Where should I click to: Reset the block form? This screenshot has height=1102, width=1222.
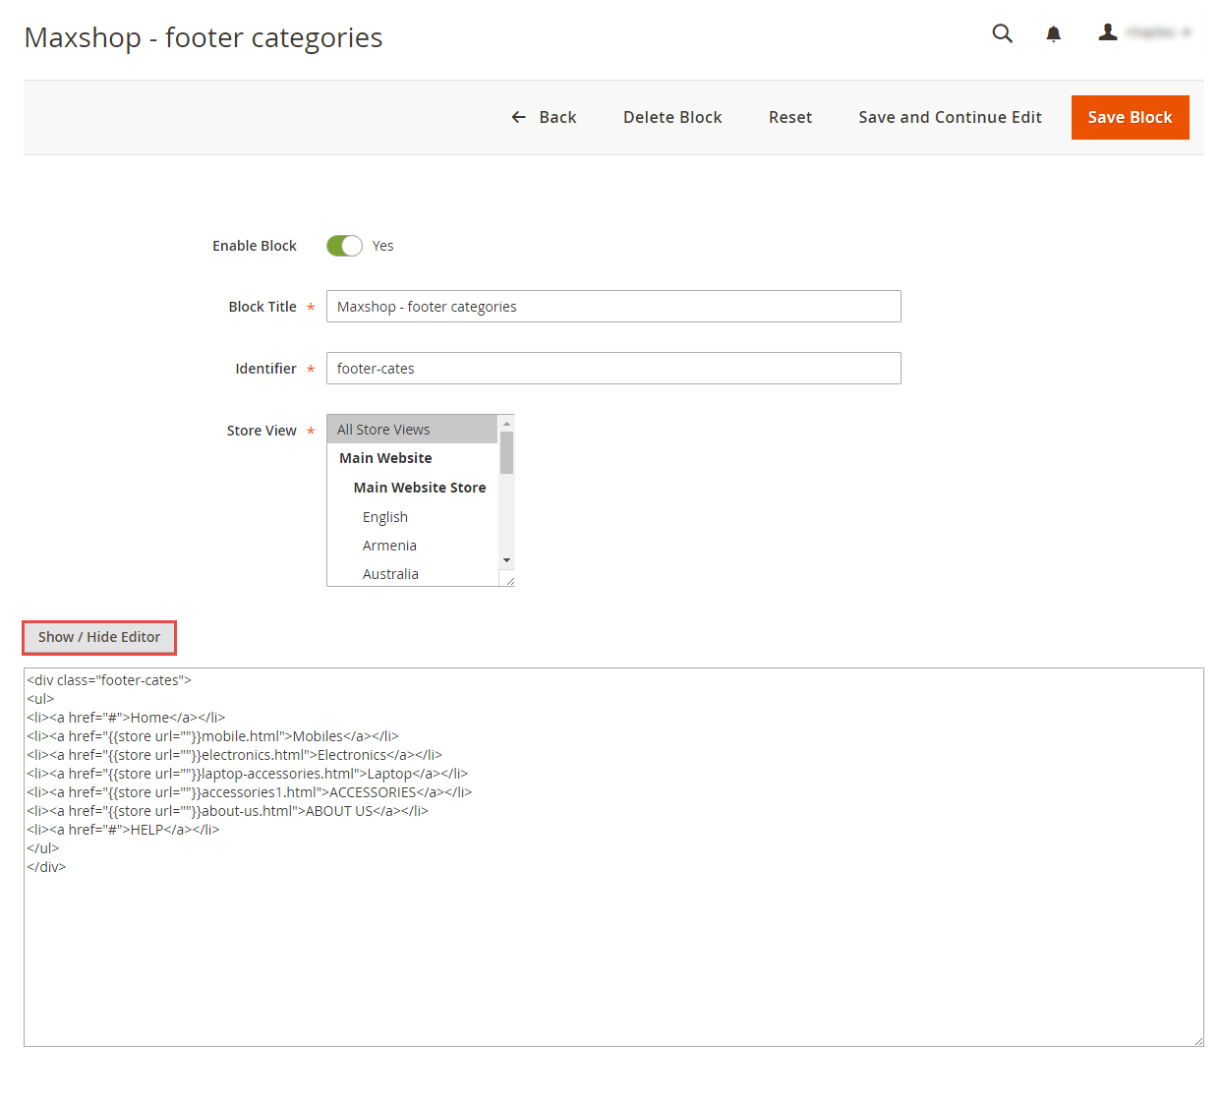pos(789,117)
